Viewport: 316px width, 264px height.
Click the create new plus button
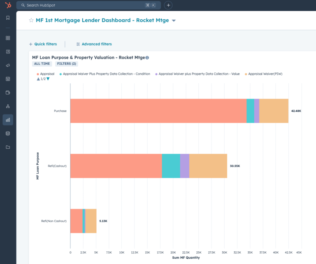coord(168,5)
